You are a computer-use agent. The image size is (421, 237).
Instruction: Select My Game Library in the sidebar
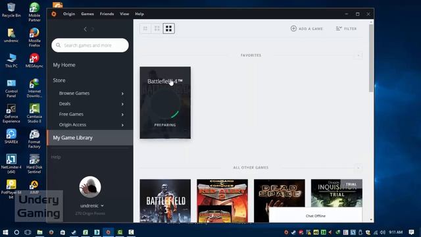pos(90,138)
